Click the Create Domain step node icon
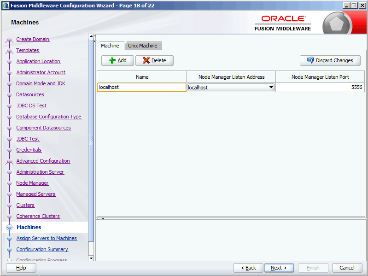 [9, 40]
